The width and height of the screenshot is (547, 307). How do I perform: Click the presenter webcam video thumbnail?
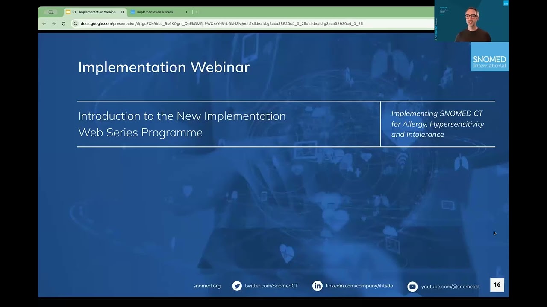coord(472,21)
